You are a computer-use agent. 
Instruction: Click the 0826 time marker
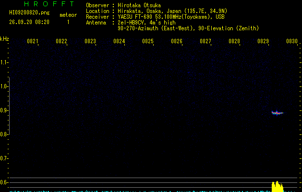pos(177,41)
